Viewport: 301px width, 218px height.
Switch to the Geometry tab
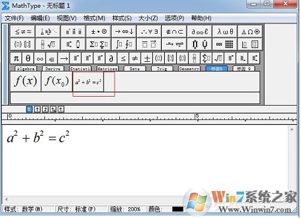tap(189, 68)
